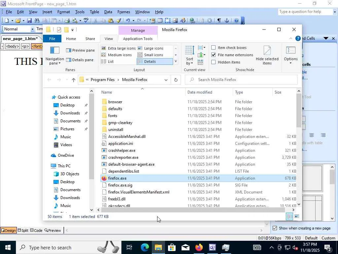
Task: Click FrontPage Undo arrow icon
Action: click(128, 21)
